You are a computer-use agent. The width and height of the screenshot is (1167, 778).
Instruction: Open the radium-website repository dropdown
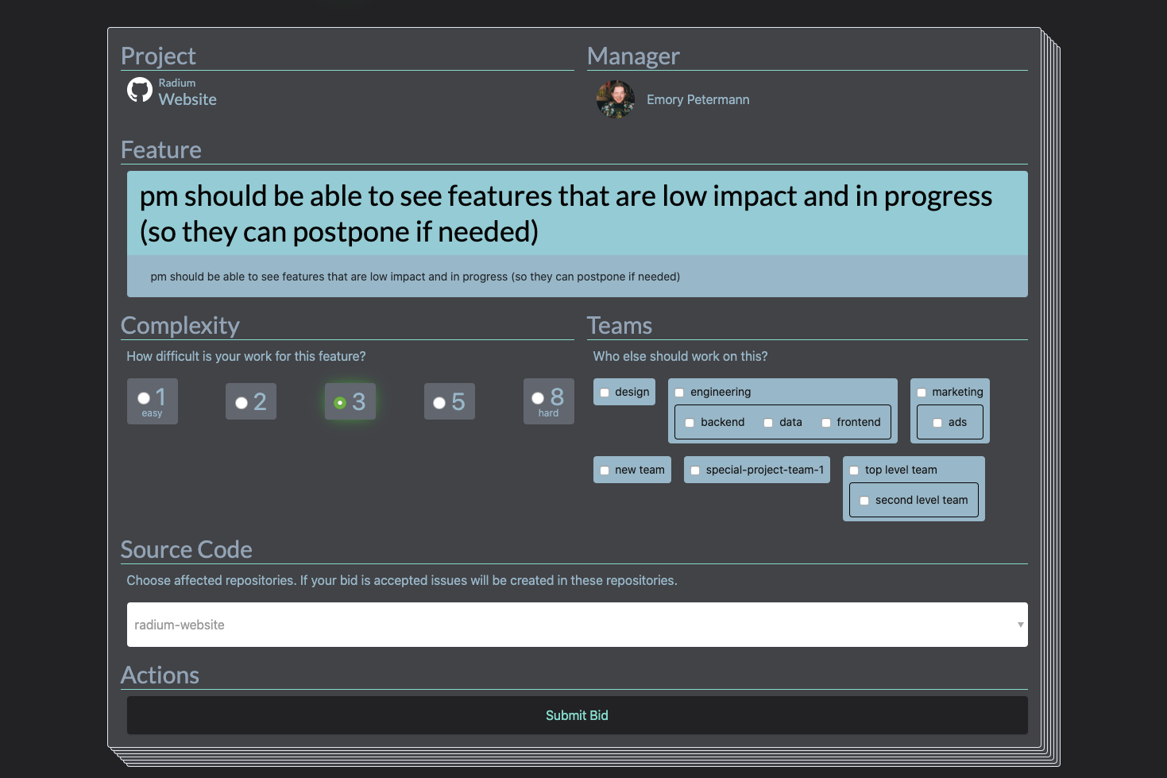[577, 625]
